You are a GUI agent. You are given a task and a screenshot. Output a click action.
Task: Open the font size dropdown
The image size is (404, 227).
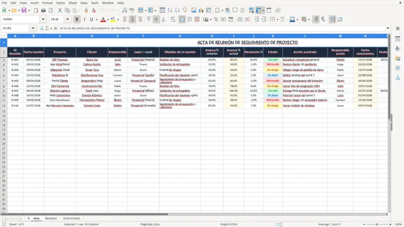point(67,19)
